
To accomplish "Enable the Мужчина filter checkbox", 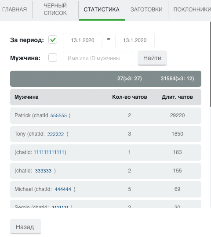I will tap(53, 57).
